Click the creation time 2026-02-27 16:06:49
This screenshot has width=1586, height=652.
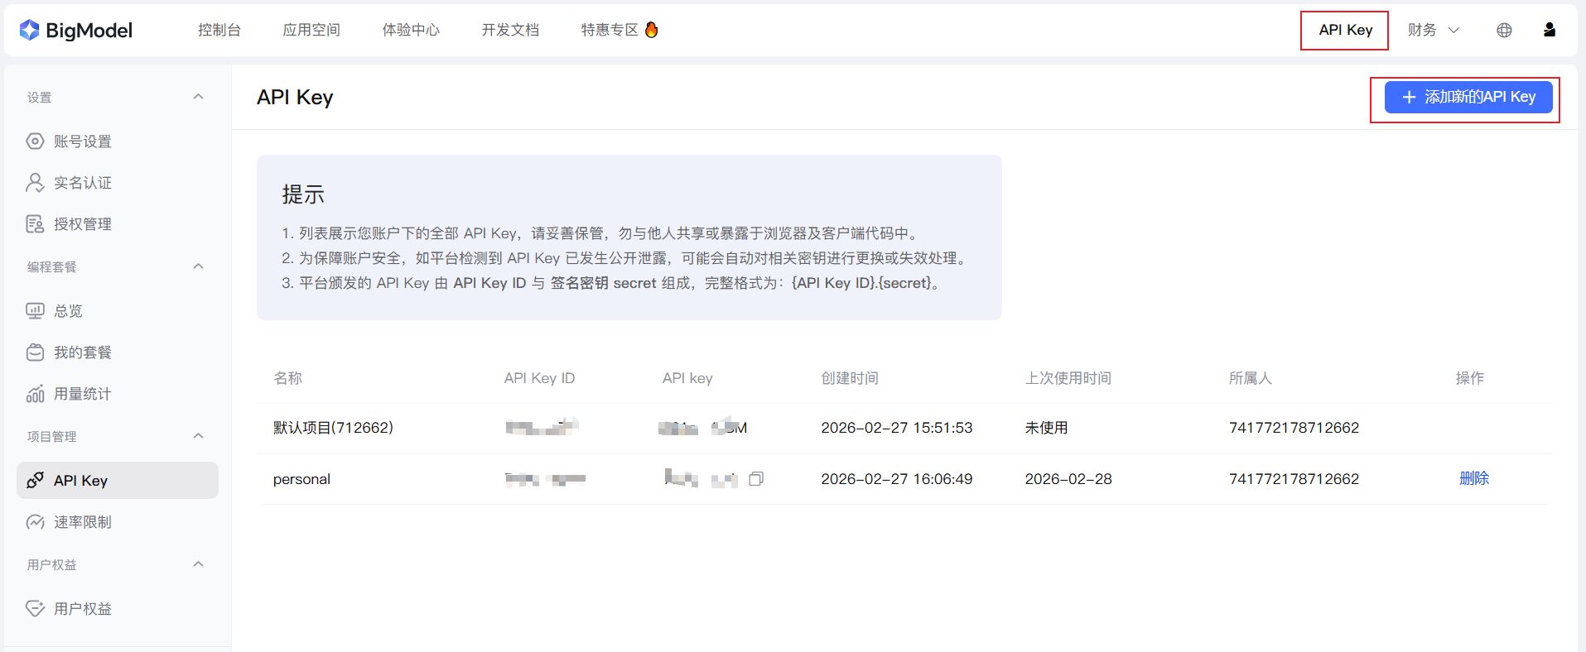click(897, 479)
